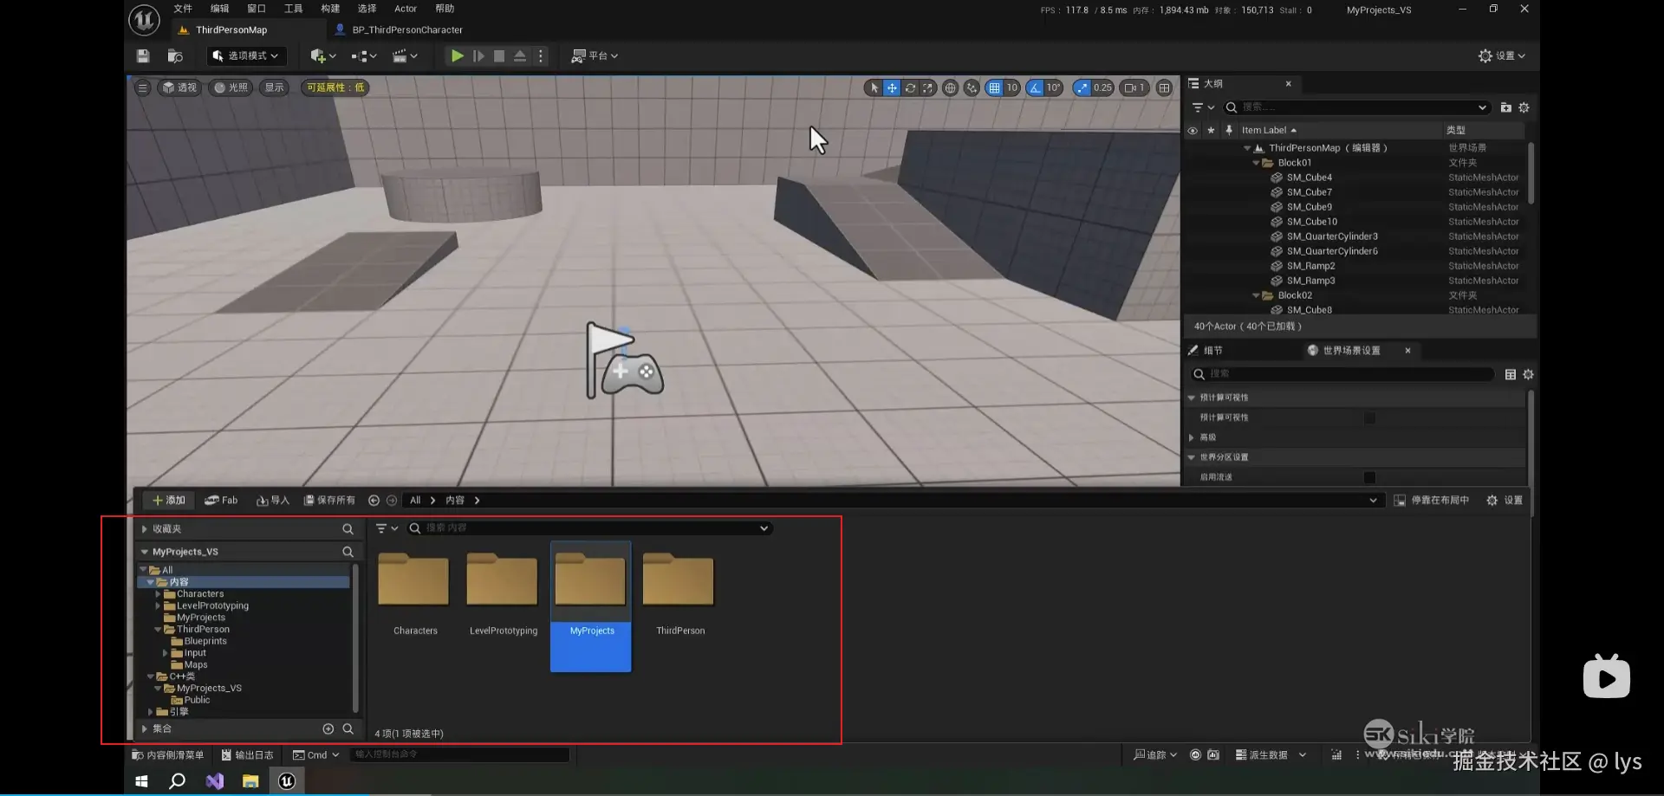Switch to the 世界场景设置 tab
The image size is (1664, 796).
tap(1351, 351)
